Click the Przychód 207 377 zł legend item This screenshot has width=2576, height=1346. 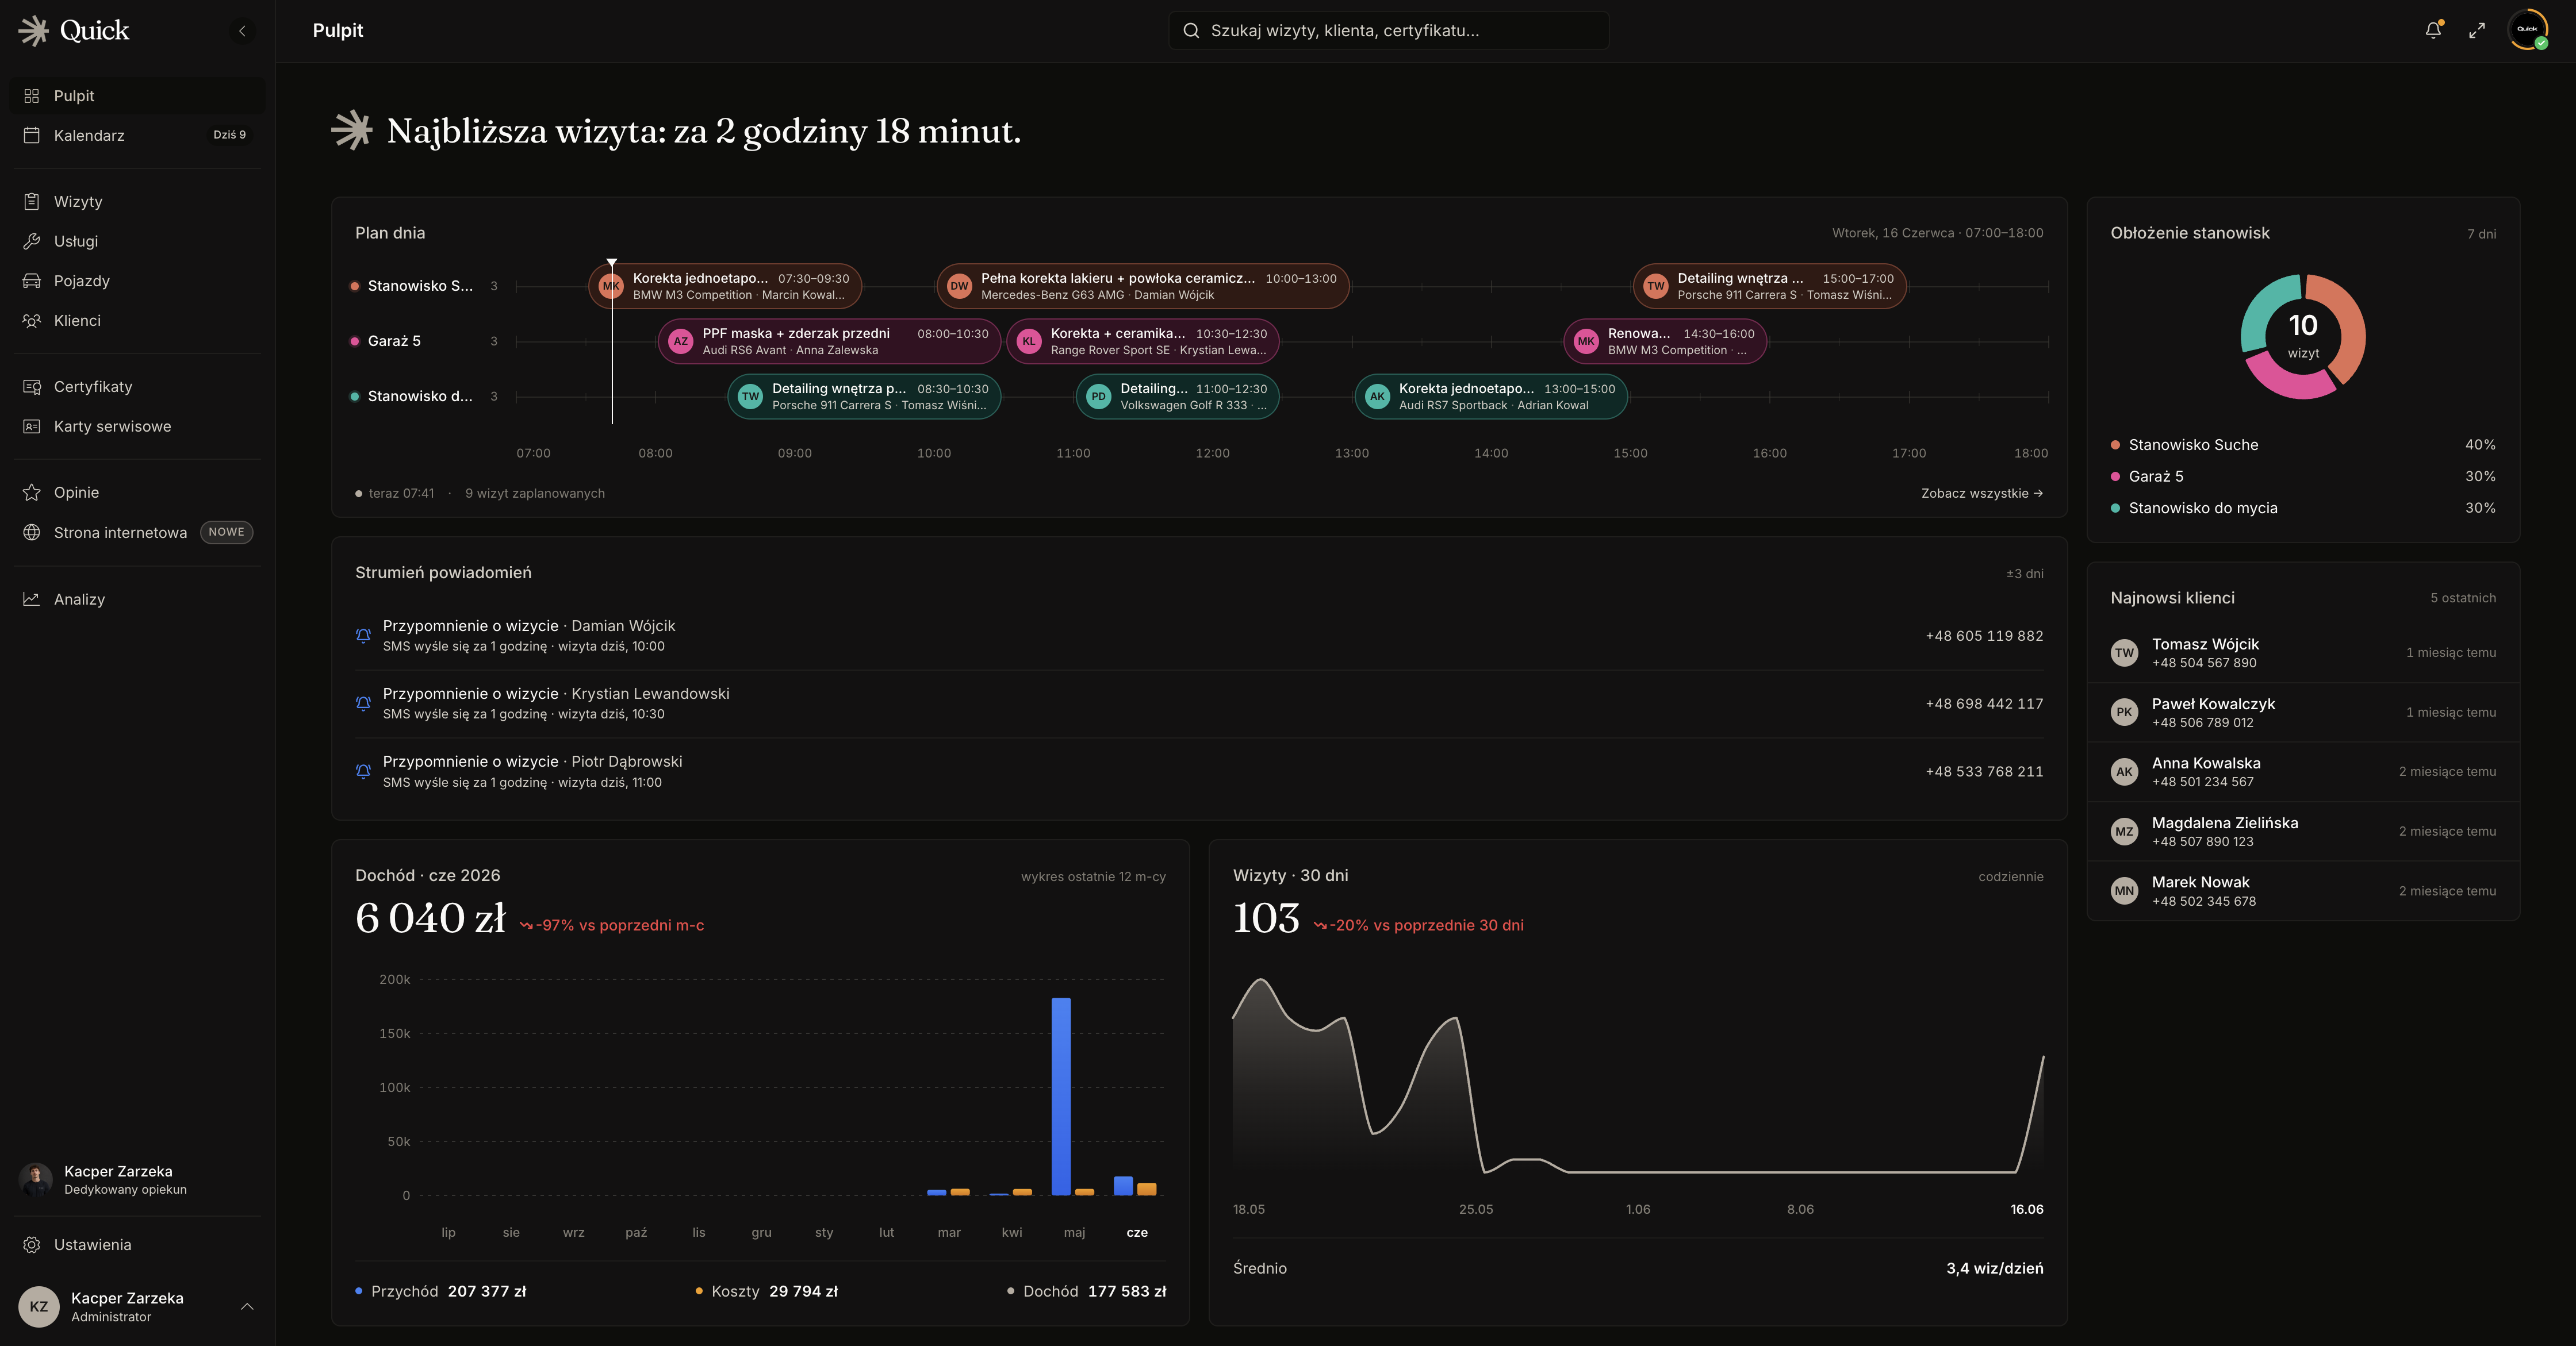[x=441, y=1291]
